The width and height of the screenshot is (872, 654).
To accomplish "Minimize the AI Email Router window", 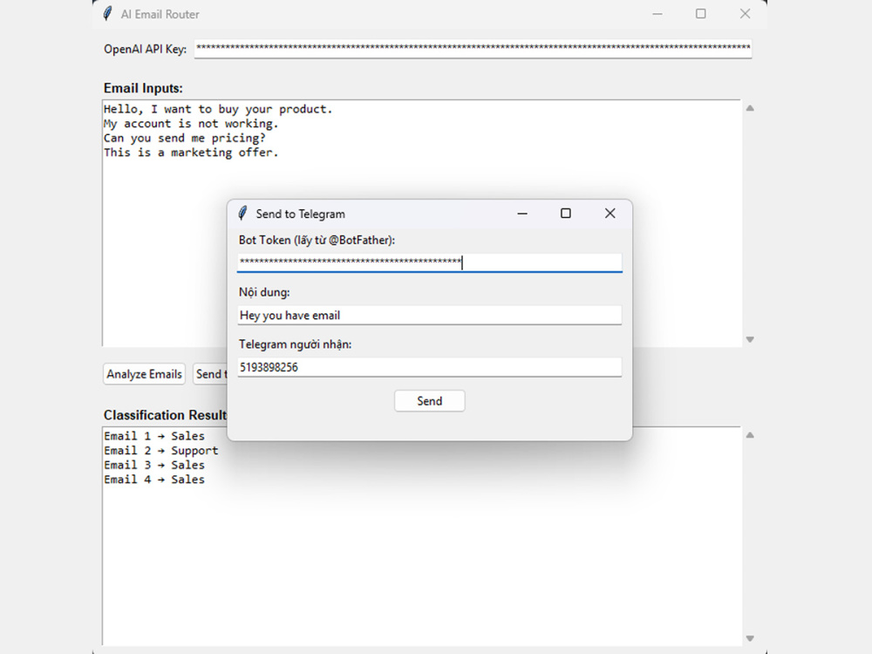I will point(657,14).
